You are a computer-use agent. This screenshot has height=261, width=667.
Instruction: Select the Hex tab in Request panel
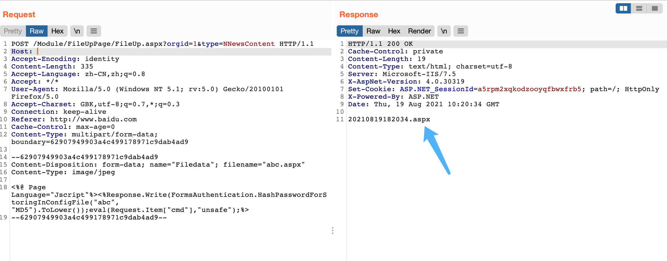[x=57, y=31]
